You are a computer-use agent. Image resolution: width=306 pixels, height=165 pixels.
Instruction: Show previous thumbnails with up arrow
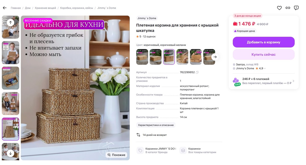pyautogui.click(x=10, y=22)
